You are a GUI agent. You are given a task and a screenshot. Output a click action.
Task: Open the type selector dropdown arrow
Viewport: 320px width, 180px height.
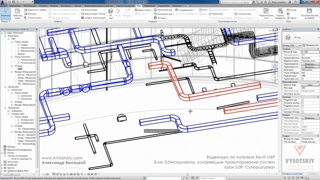[x=318, y=37]
